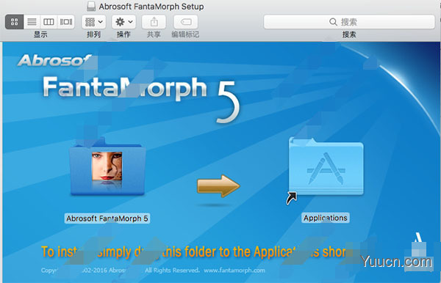This screenshot has height=283, width=441.
Task: Click the 操作 label under toolbar
Action: (123, 34)
